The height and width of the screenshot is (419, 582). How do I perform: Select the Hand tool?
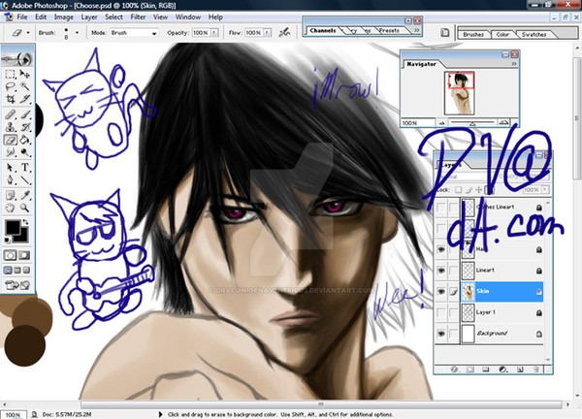tap(11, 208)
